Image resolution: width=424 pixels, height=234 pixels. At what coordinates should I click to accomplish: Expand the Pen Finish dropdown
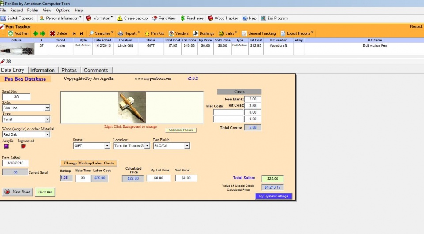pyautogui.click(x=187, y=146)
